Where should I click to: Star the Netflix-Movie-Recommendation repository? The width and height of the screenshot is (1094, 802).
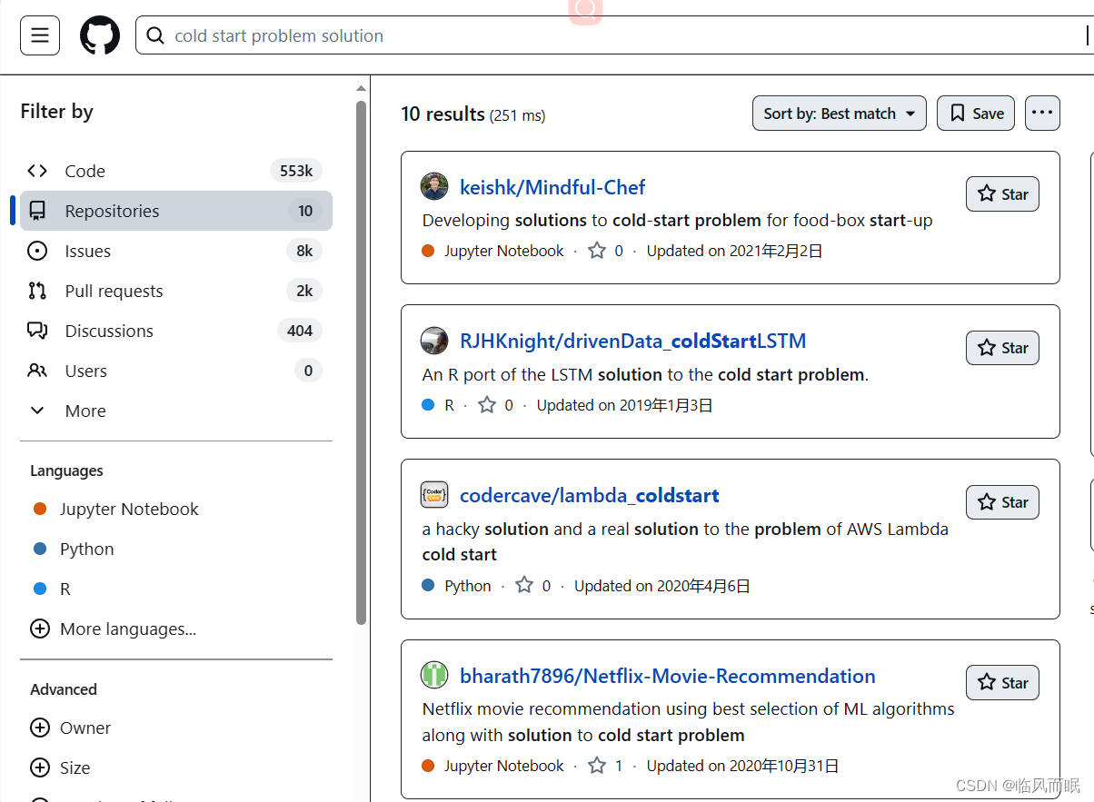(1002, 683)
